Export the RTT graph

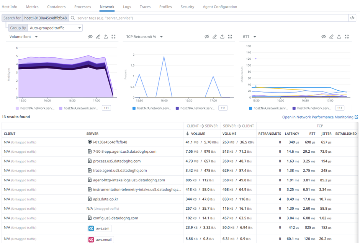tap(339, 37)
